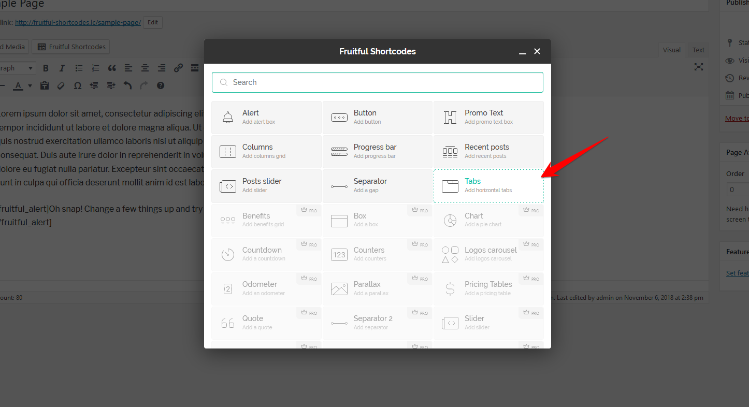Click the permalink Edit button
The width and height of the screenshot is (749, 407).
click(153, 22)
